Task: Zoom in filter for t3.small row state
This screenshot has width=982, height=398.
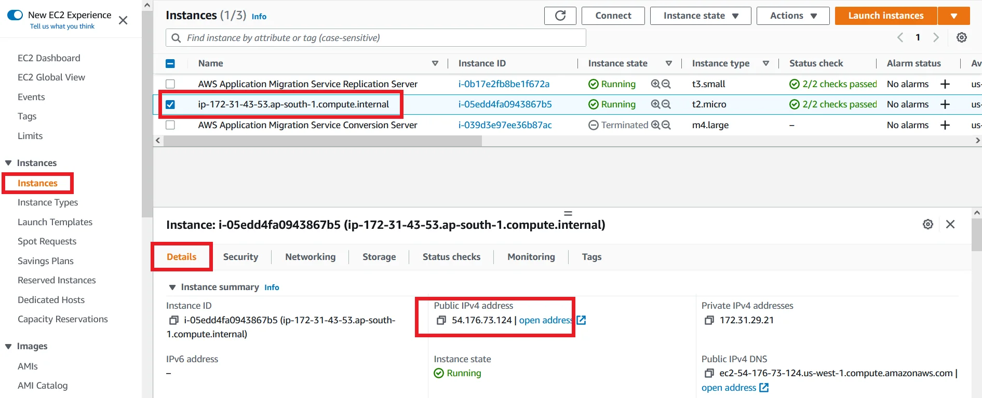Action: pyautogui.click(x=655, y=84)
